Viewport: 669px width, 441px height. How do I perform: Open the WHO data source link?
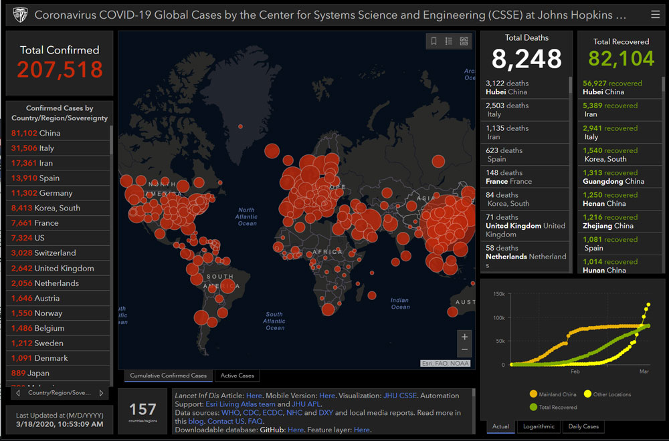point(230,412)
